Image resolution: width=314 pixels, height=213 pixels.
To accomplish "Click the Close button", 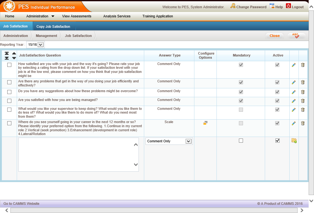I will pyautogui.click(x=275, y=36).
